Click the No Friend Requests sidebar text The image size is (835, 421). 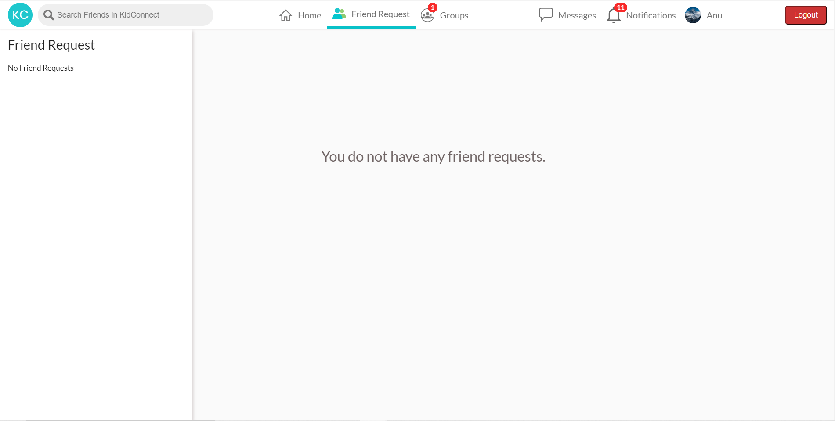point(41,68)
